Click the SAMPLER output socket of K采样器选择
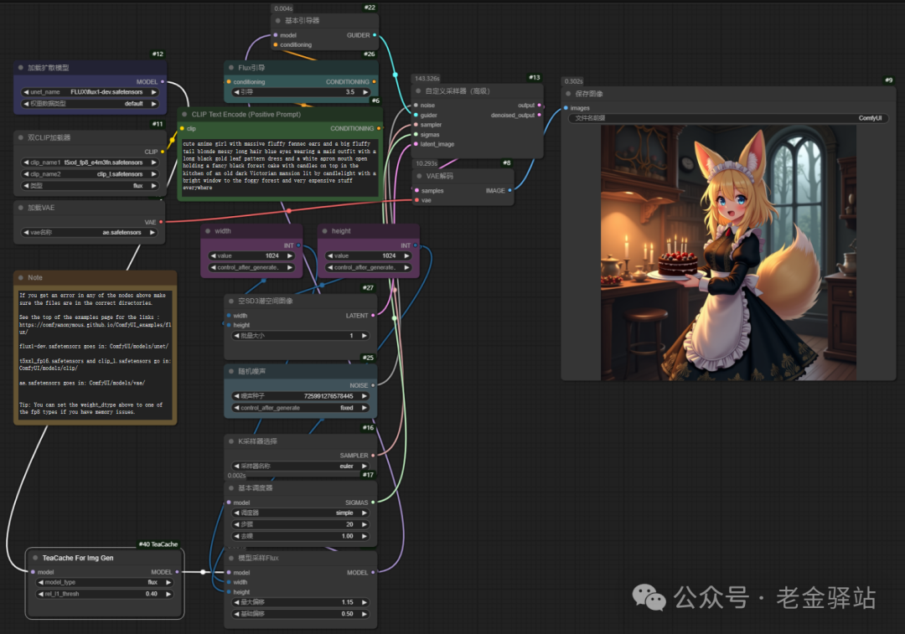 coord(373,456)
